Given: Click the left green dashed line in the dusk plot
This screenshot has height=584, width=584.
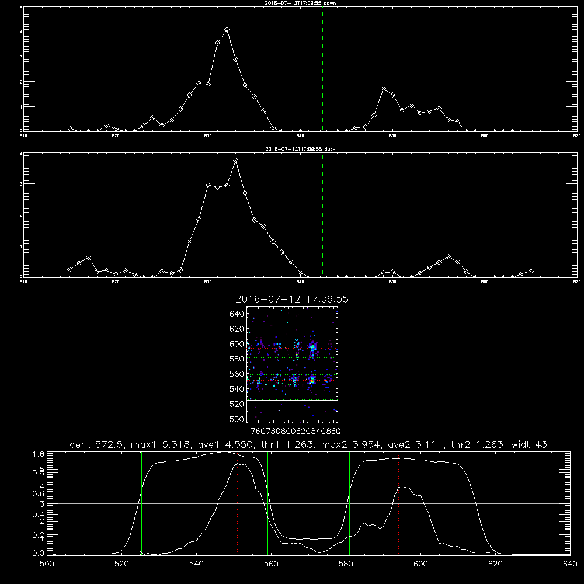Looking at the screenshot, I should click(x=186, y=215).
